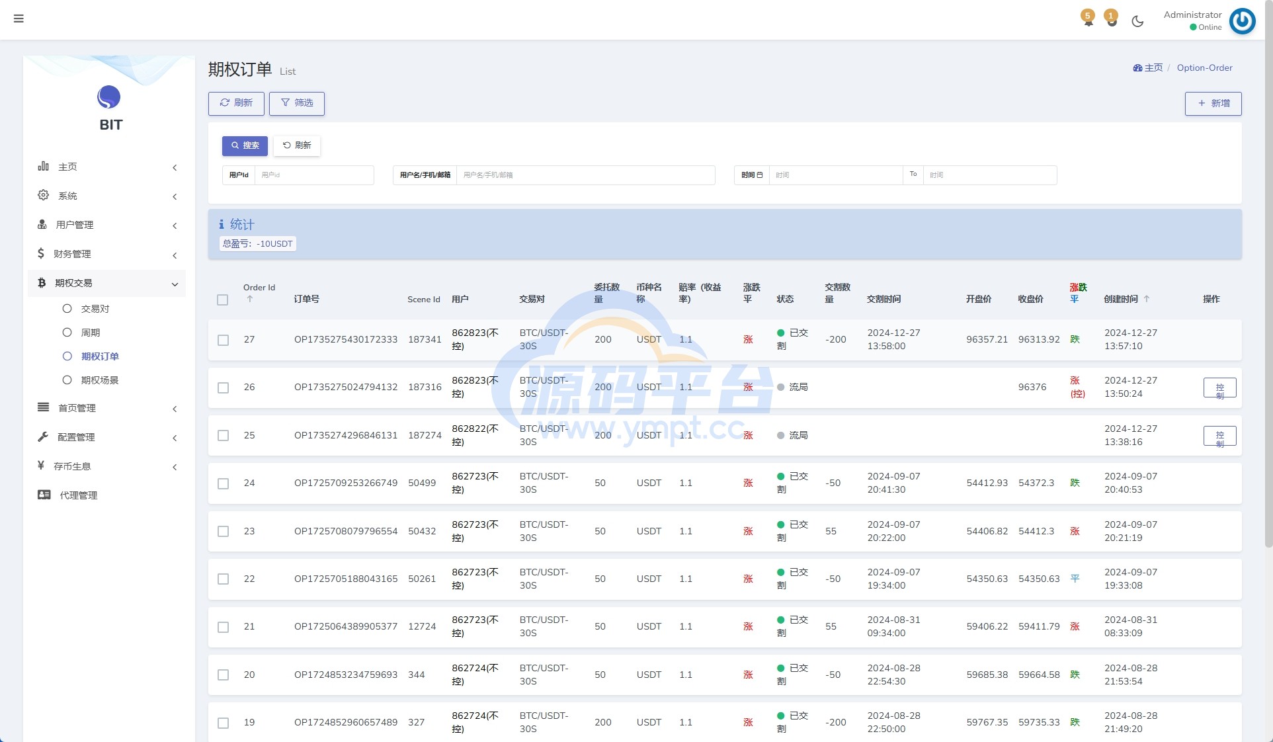
Task: Toggle the select-all checkbox in table header
Action: 223,300
